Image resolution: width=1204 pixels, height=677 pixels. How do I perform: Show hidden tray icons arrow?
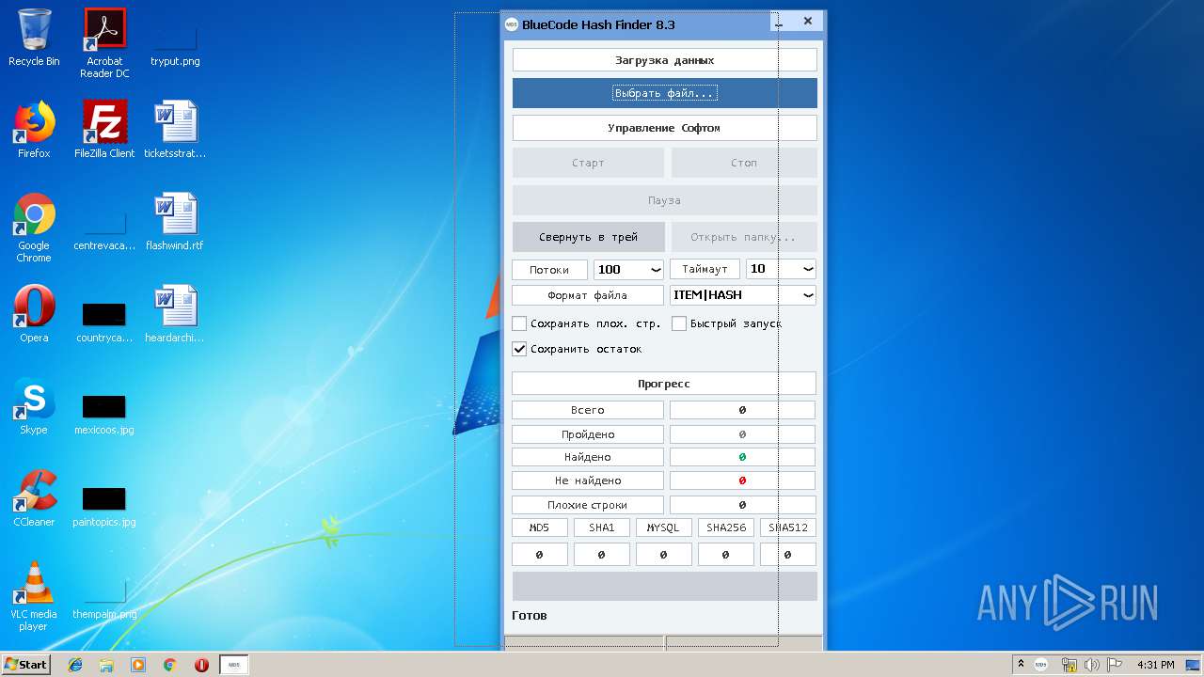click(1021, 665)
